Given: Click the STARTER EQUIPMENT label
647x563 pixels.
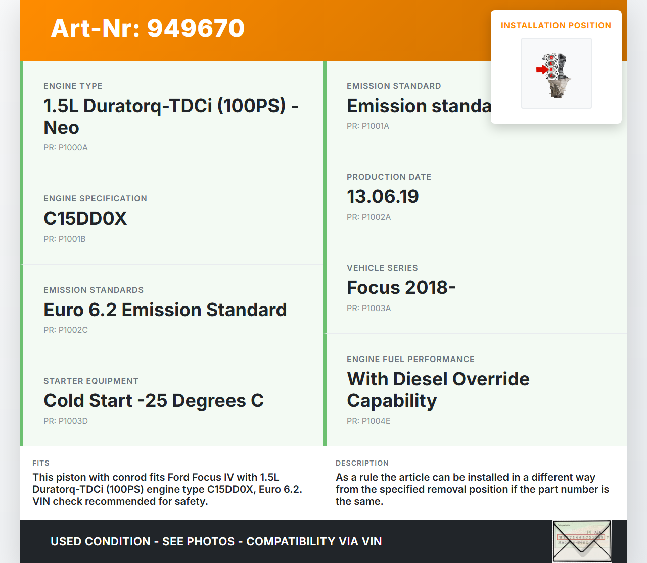Looking at the screenshot, I should point(91,381).
